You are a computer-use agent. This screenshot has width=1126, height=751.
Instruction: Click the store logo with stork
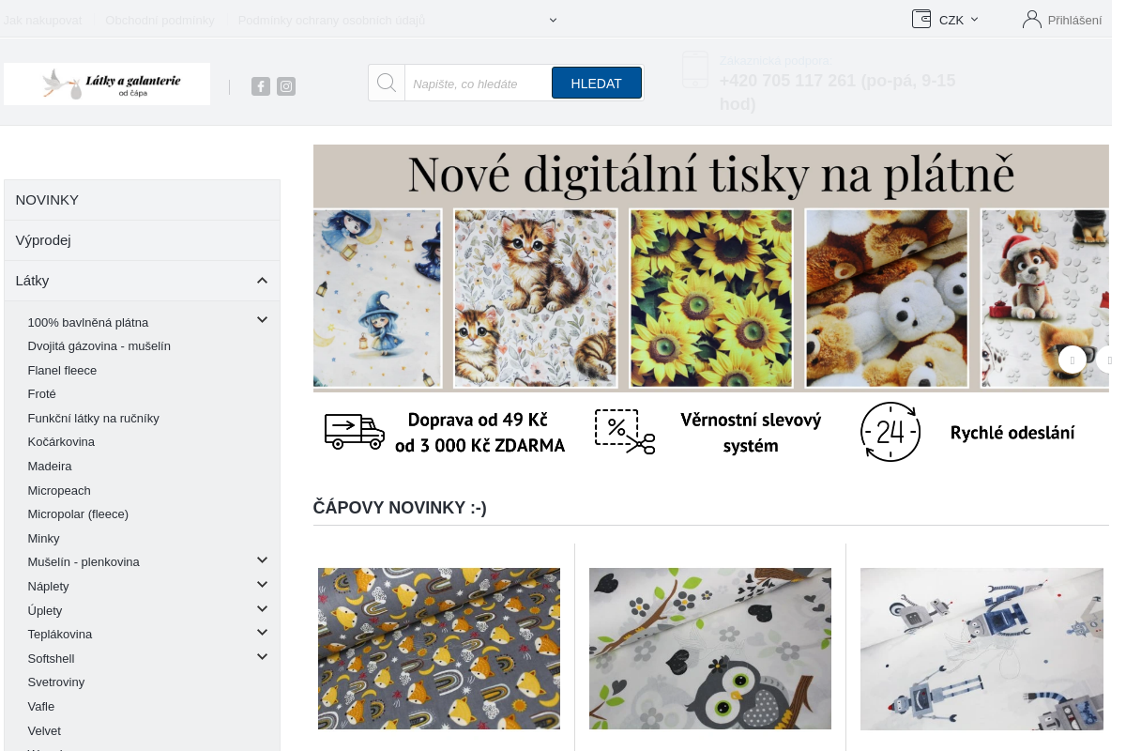107,84
